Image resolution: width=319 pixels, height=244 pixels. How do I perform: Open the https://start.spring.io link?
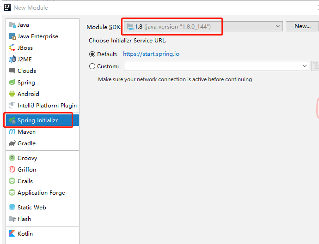click(151, 54)
